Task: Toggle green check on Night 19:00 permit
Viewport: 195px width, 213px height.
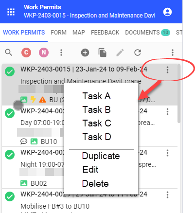Action: 10,155
